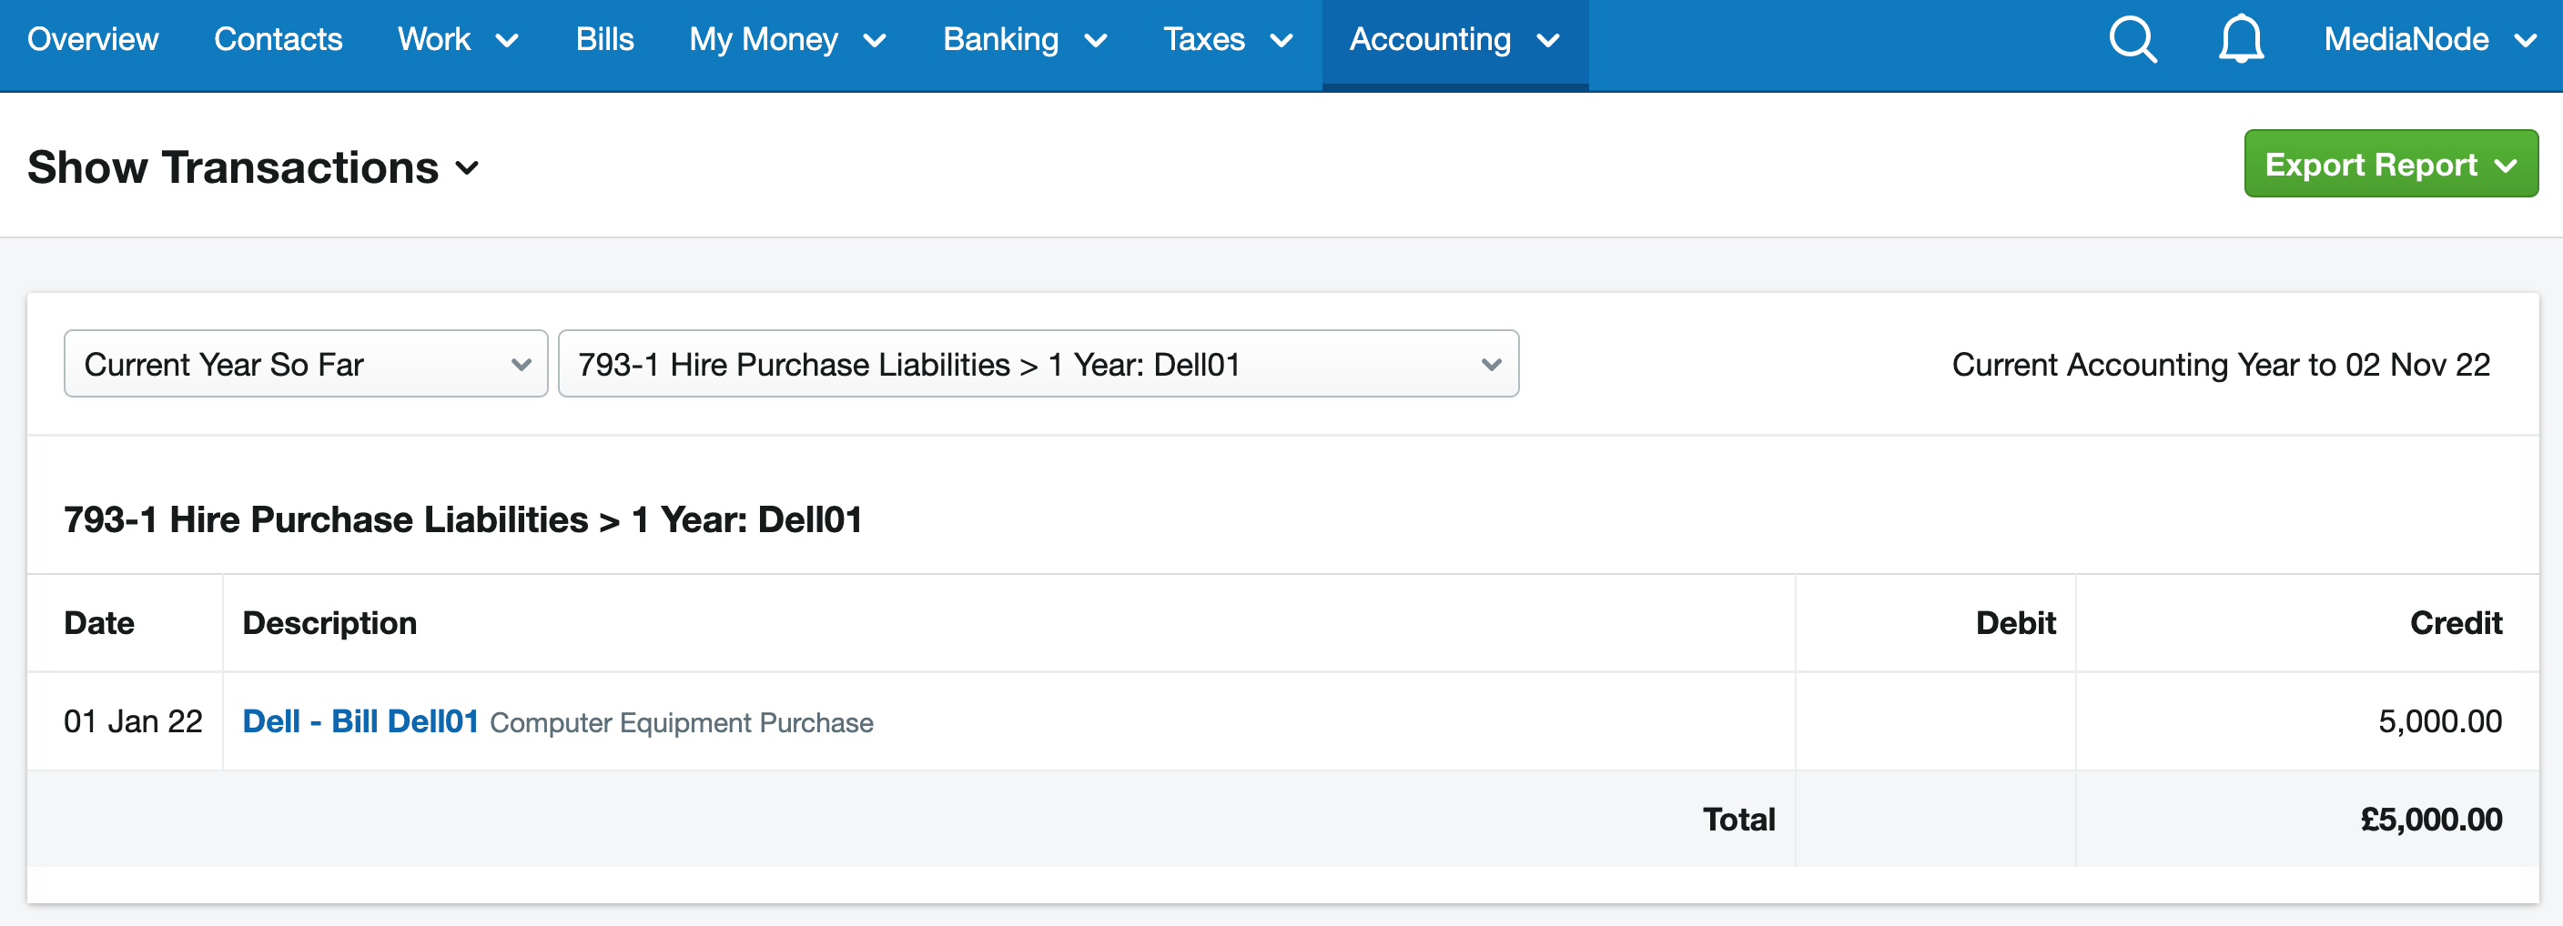Select the 5,000.00 credit entry row
The image size is (2563, 926).
[2438, 721]
